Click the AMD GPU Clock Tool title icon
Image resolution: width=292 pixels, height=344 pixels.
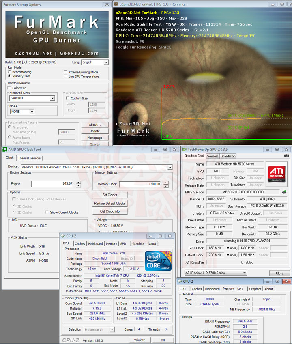click(4, 149)
